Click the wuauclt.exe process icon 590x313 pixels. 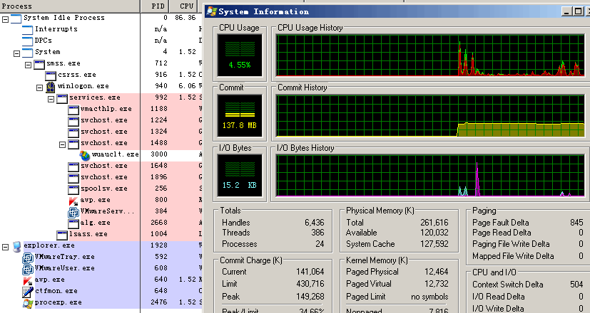(x=85, y=154)
